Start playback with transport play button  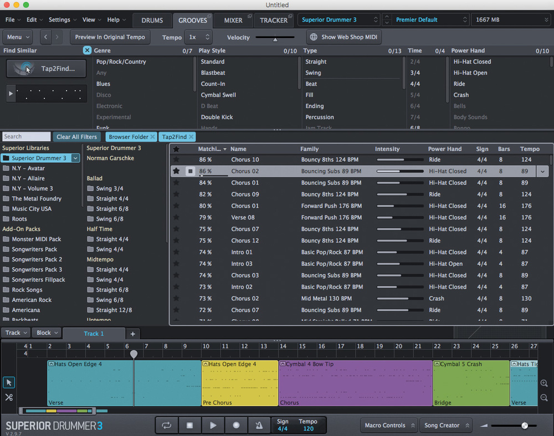coord(213,425)
